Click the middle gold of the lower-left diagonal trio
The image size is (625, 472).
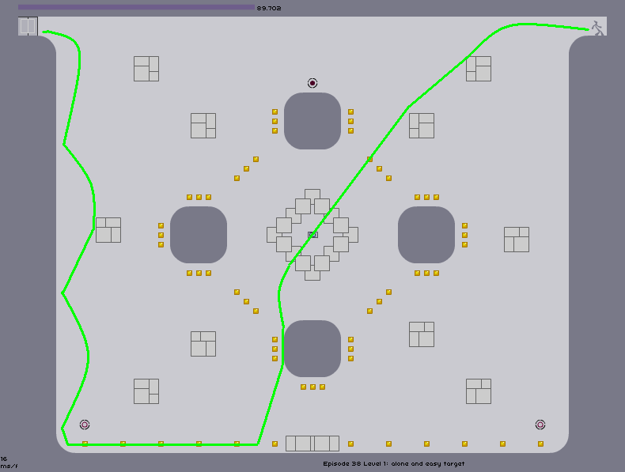point(246,301)
